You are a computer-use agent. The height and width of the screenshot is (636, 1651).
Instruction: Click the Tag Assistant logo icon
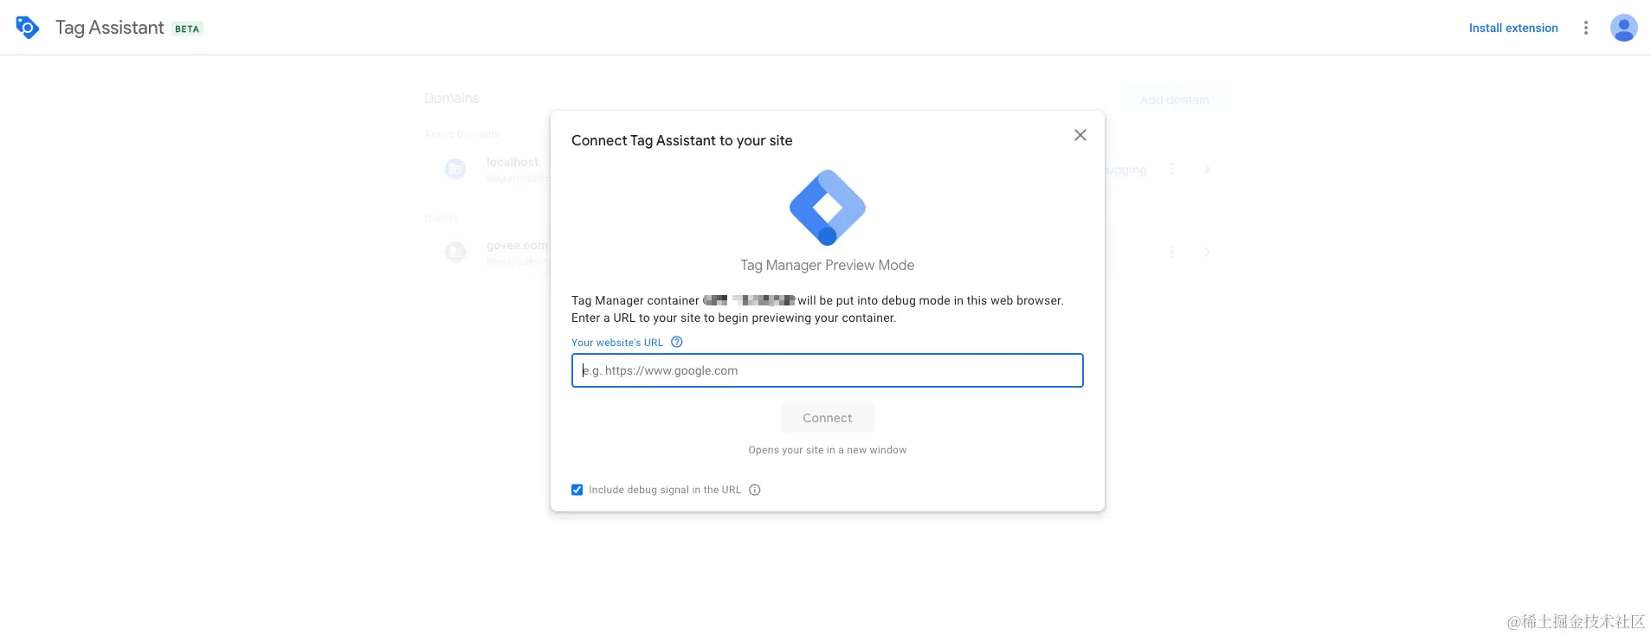pyautogui.click(x=28, y=28)
